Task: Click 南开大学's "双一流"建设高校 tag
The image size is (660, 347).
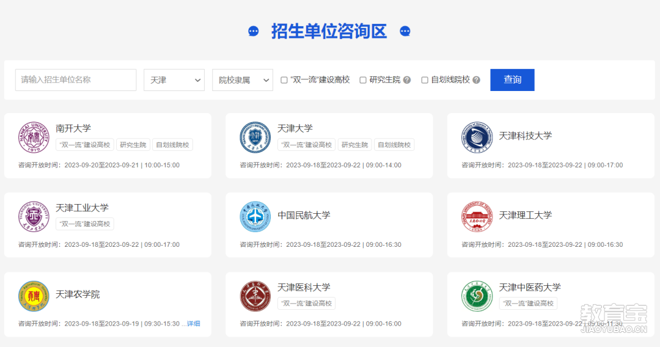Action: point(84,145)
